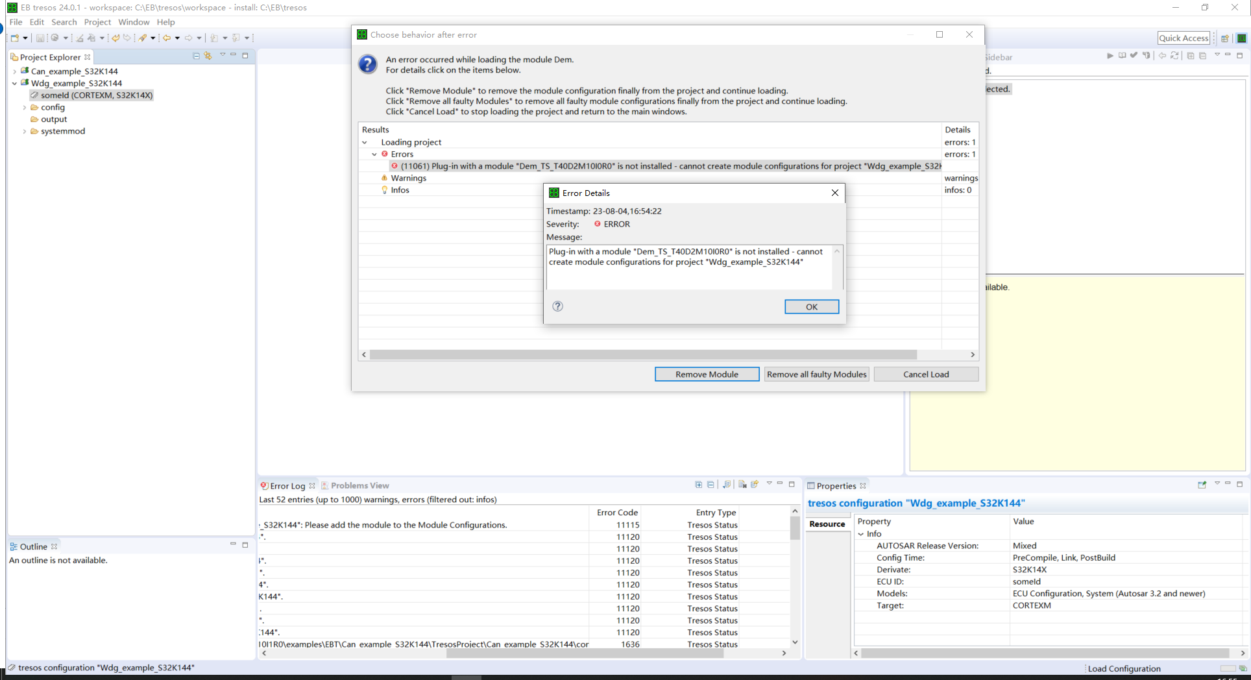Switch to the Problems View tab

(x=355, y=485)
